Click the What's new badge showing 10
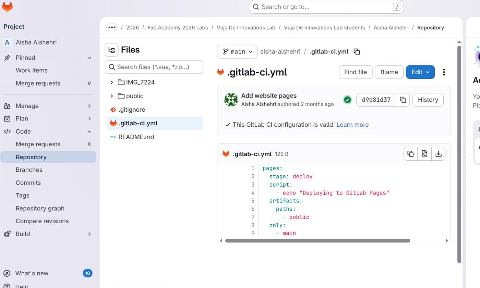The width and height of the screenshot is (480, 288). coord(87,273)
